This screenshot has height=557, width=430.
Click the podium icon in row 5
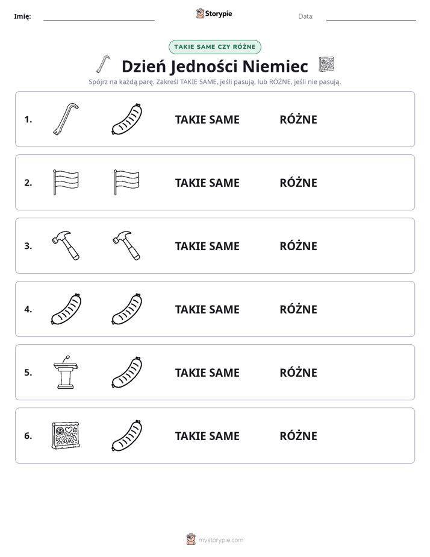(x=66, y=372)
